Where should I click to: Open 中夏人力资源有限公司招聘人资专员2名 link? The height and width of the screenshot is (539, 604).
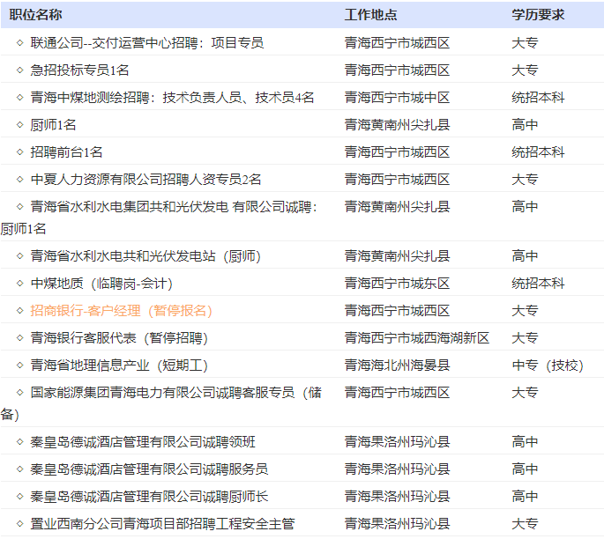pos(145,180)
